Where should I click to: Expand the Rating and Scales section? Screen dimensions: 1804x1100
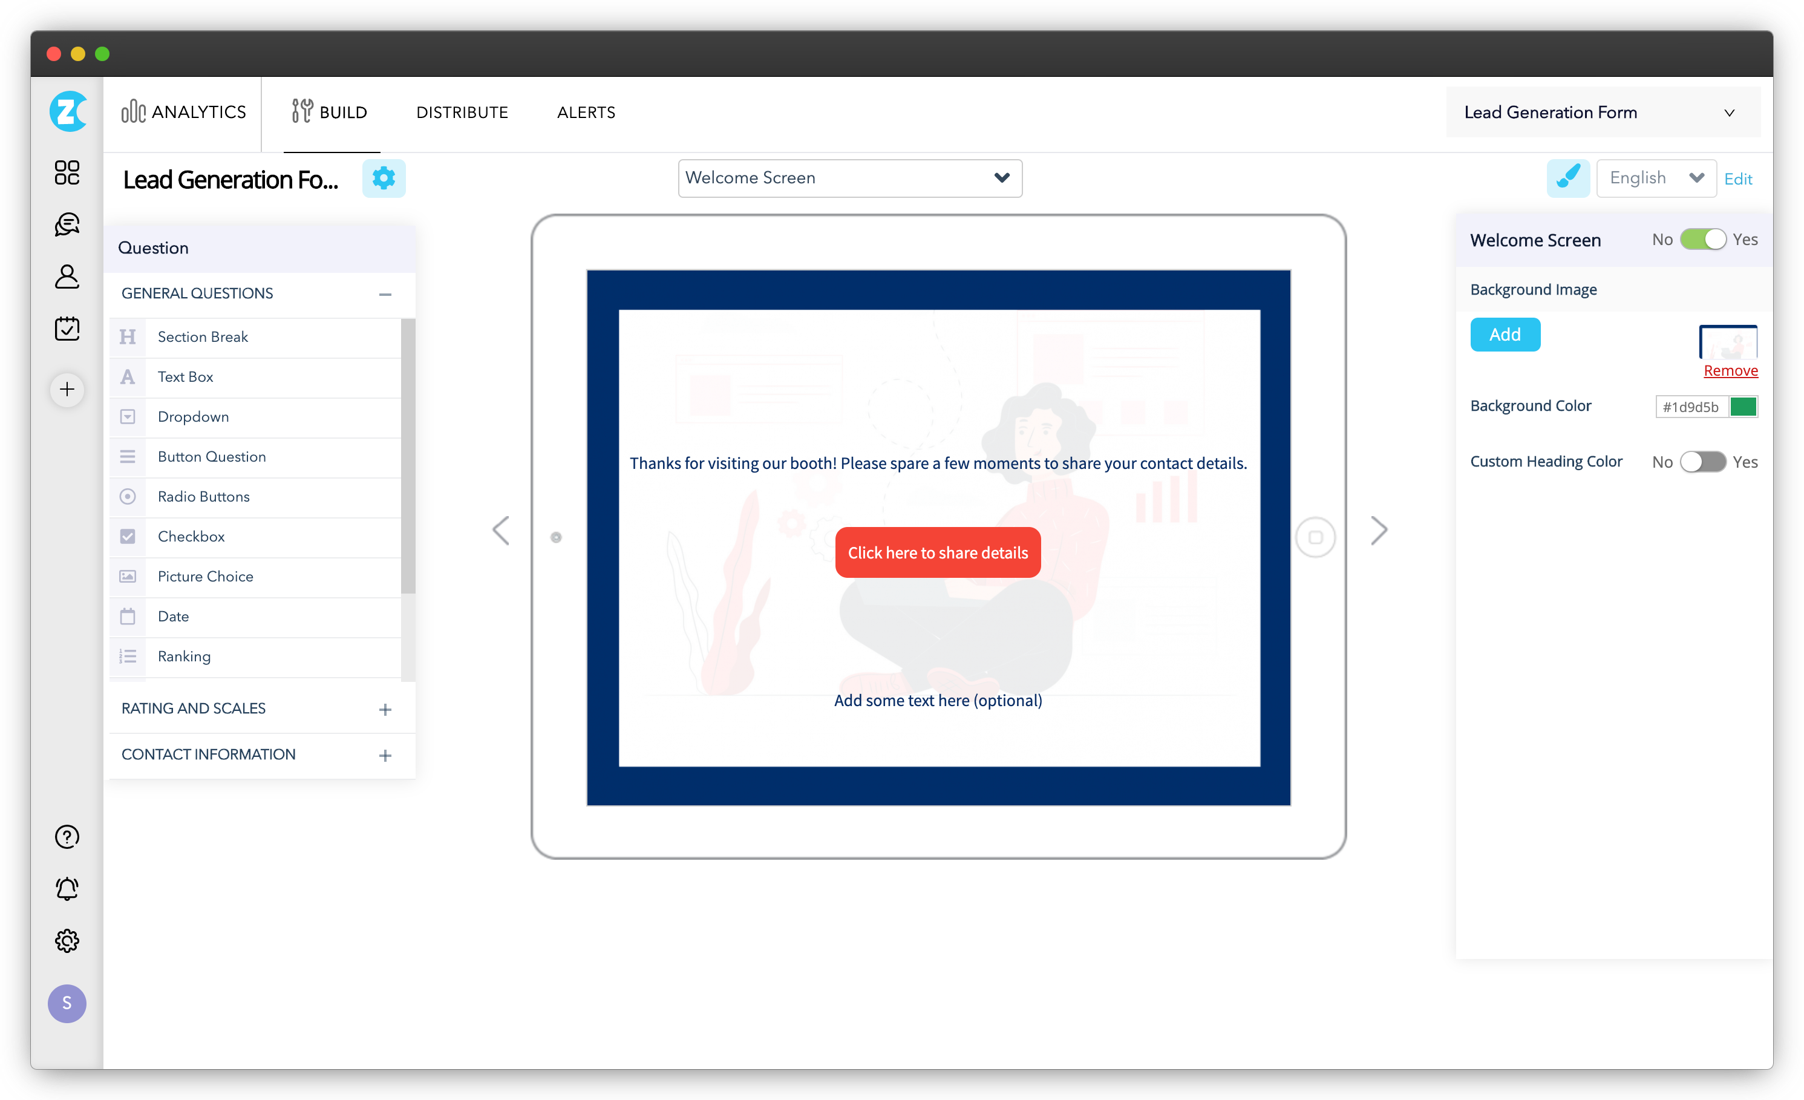point(385,709)
